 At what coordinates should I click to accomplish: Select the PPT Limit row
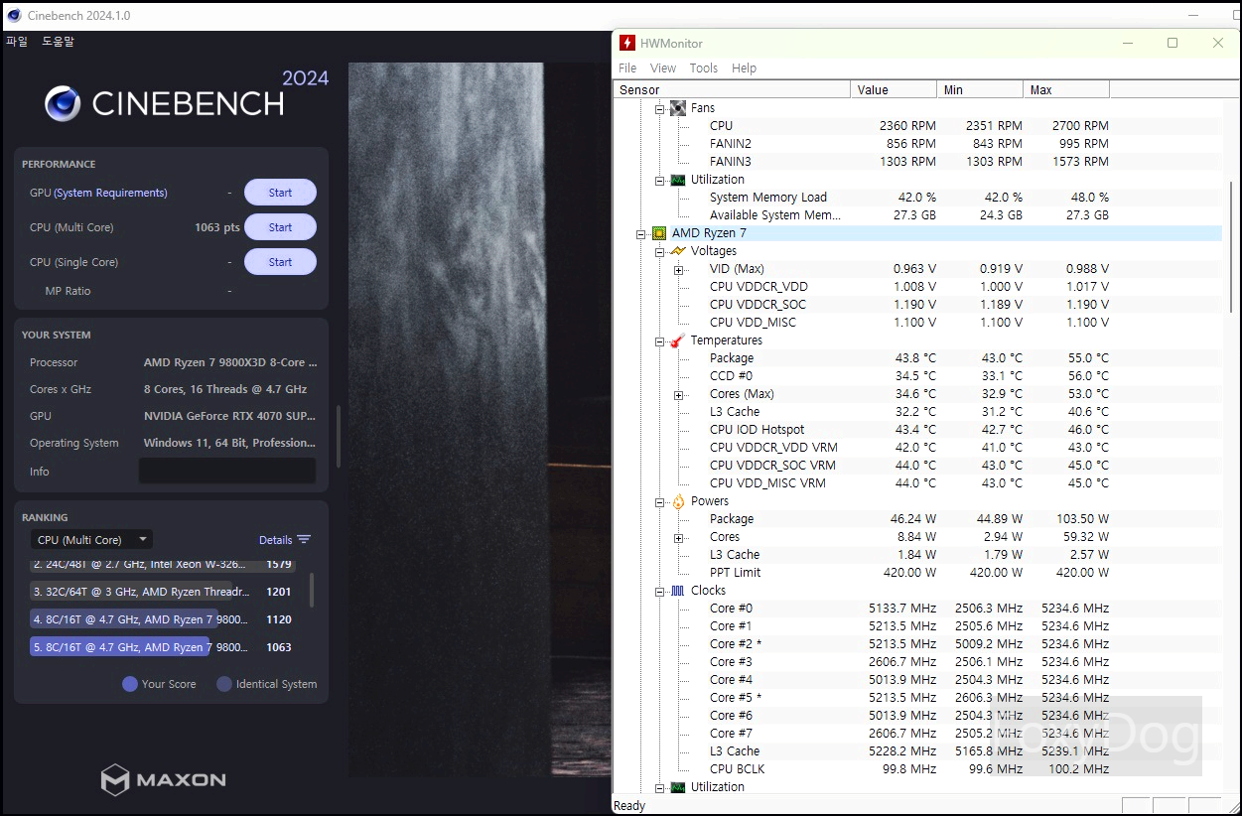pos(908,573)
